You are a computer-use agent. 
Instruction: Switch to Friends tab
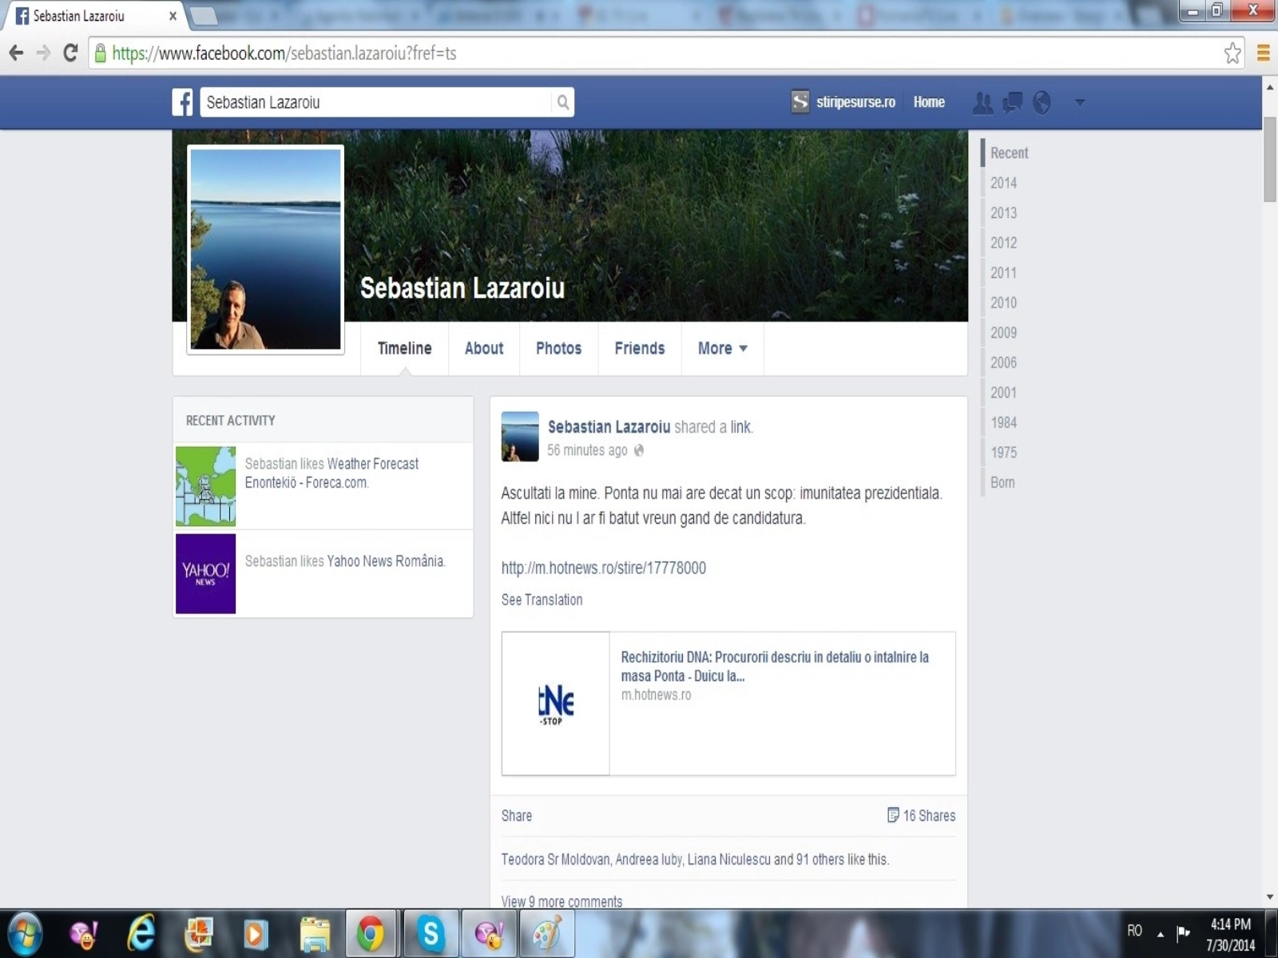tap(640, 348)
